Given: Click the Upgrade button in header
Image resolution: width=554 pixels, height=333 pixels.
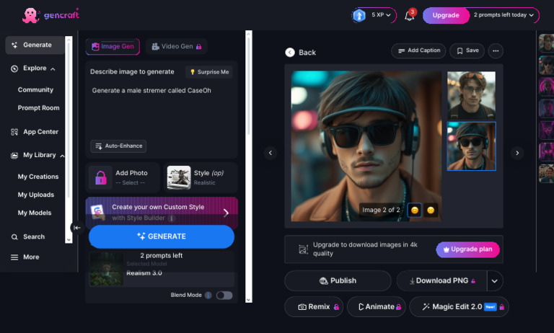Looking at the screenshot, I should pos(446,15).
